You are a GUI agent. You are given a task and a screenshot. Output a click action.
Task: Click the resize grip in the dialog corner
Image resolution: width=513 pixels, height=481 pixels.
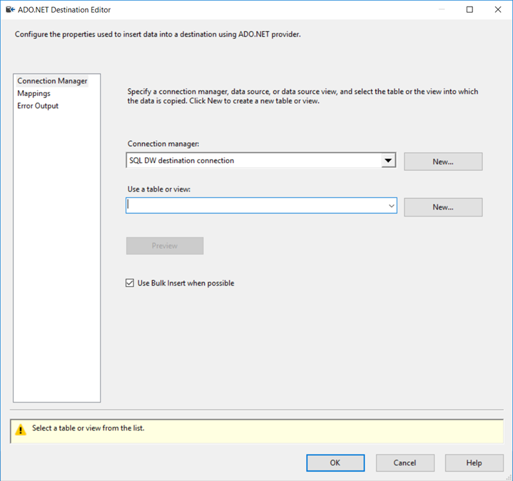coord(509,477)
